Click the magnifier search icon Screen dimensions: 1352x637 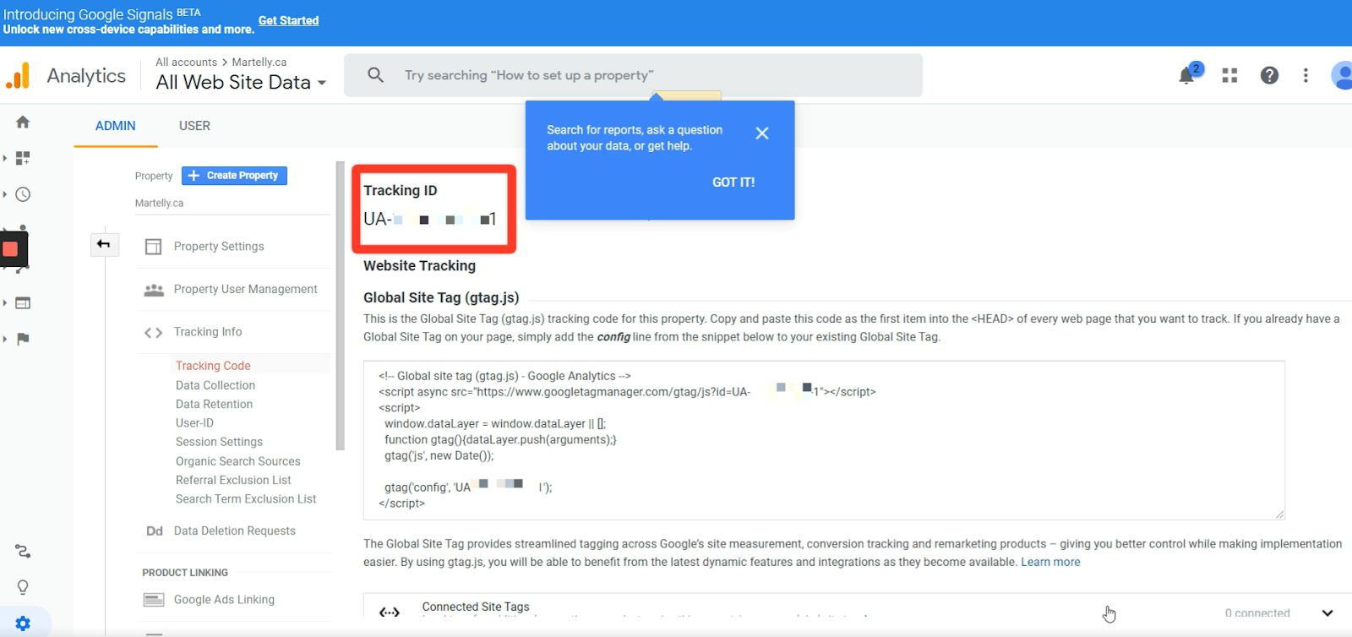pos(376,75)
